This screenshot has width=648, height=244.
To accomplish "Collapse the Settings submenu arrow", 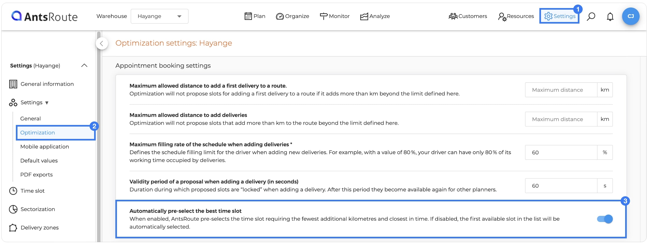I will coord(47,103).
